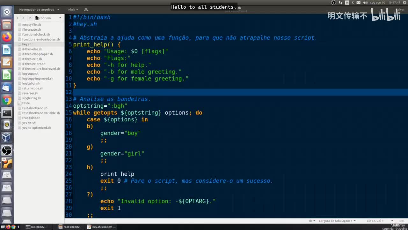Click the Salvar button
This screenshot has height=230, width=408.
click(400, 10)
